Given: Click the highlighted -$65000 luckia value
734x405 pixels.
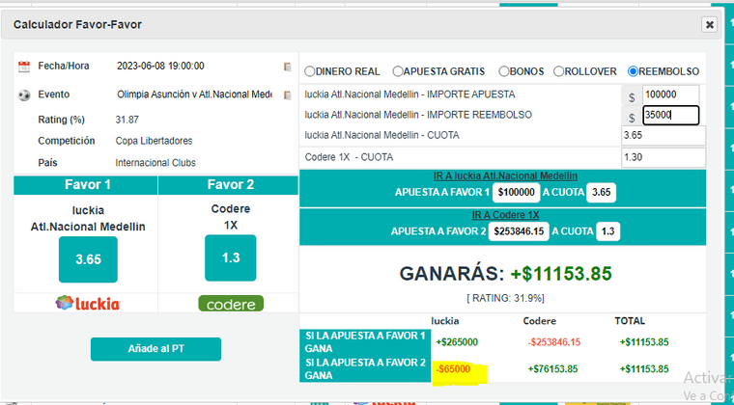Looking at the screenshot, I should tap(453, 369).
